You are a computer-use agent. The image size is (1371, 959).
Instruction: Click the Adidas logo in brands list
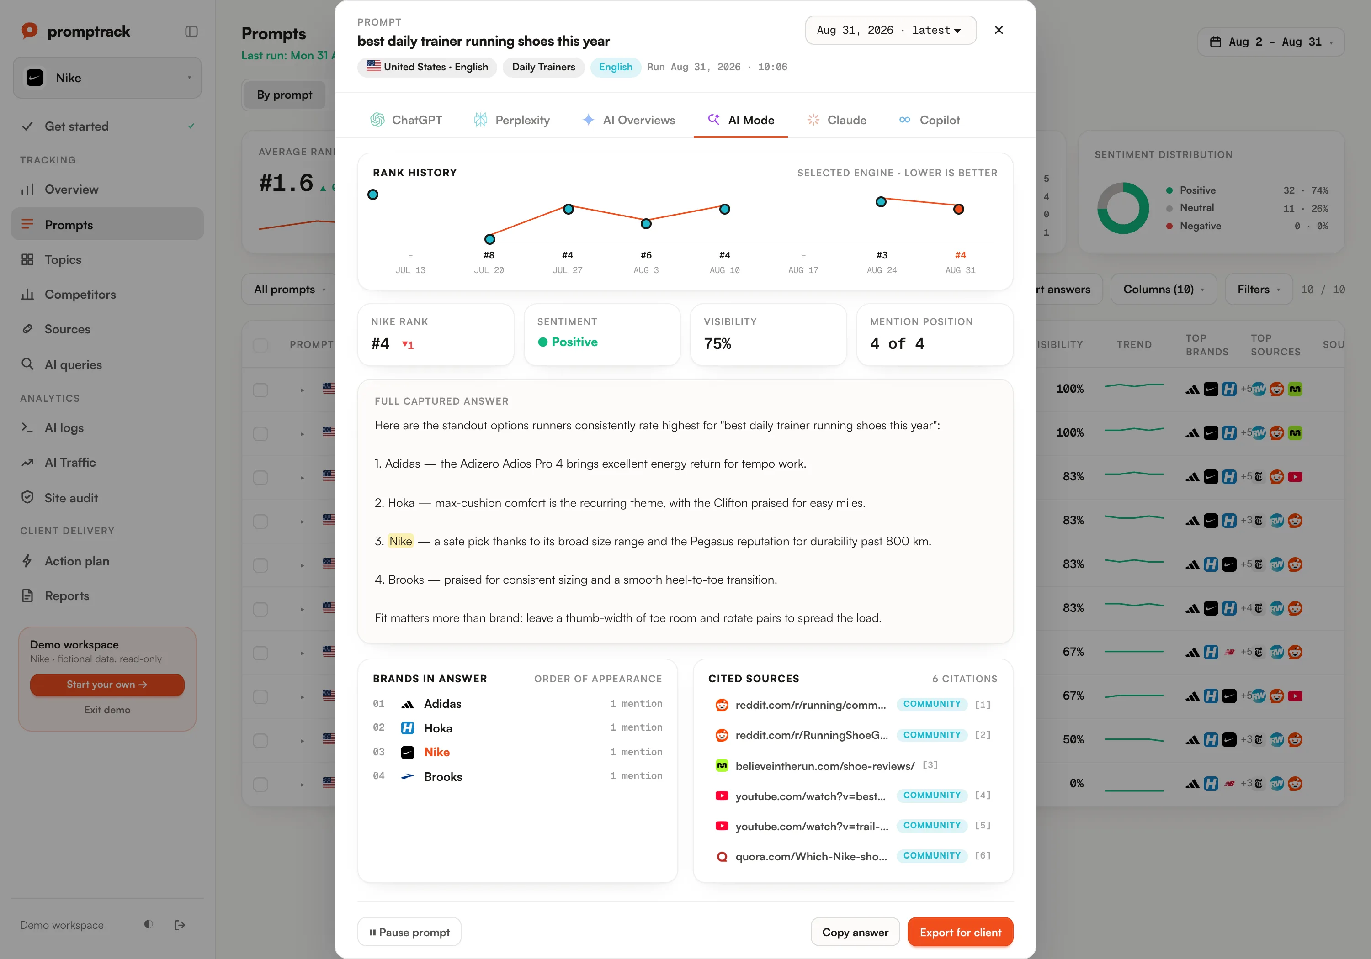pos(407,704)
